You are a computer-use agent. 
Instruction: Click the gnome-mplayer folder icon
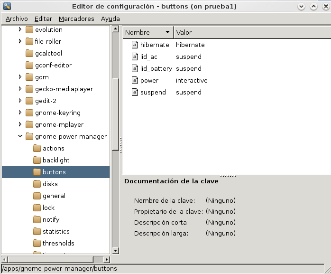(29, 124)
